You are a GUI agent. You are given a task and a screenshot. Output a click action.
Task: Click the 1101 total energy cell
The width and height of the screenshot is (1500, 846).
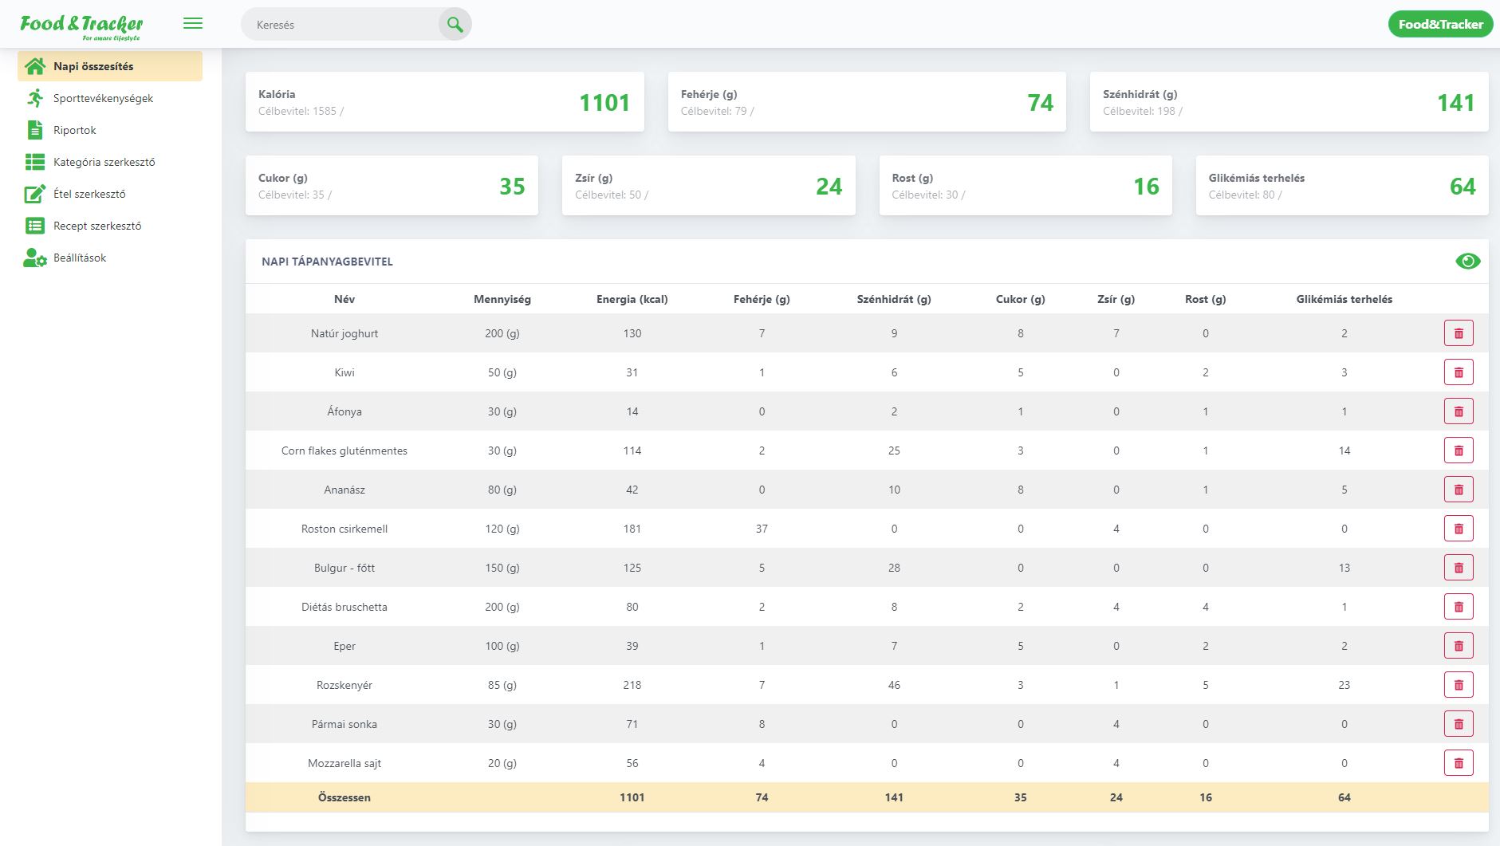click(632, 797)
